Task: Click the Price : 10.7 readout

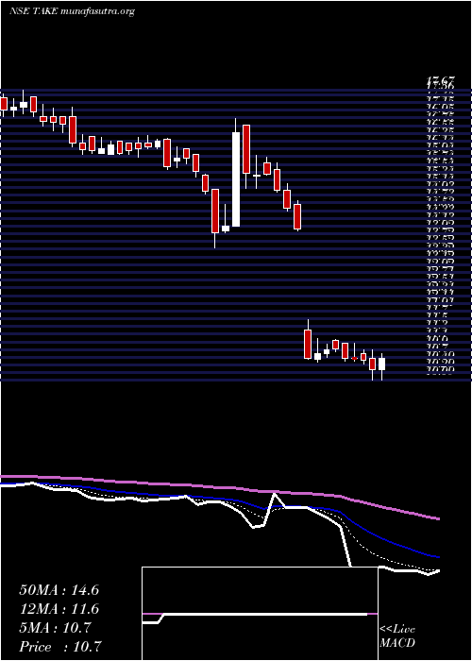Action: 60,647
